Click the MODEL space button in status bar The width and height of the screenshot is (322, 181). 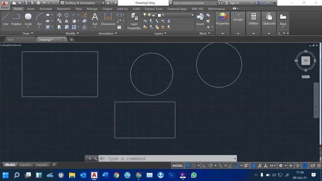(178, 165)
